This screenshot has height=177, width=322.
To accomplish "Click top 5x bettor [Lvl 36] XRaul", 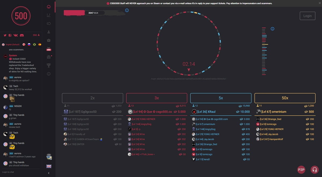I will click(221, 112).
